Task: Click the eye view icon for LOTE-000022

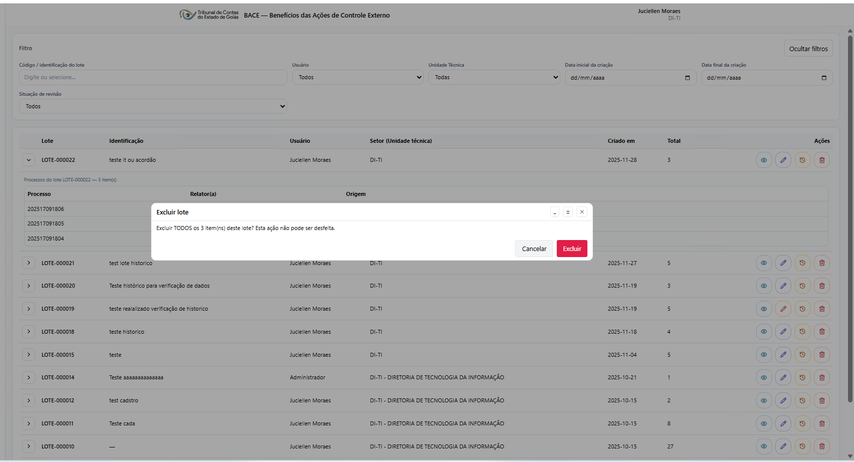Action: coord(764,160)
